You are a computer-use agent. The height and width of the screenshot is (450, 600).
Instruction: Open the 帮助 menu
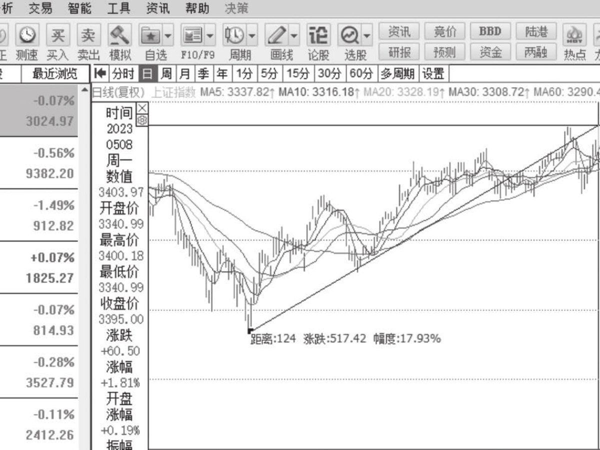[197, 8]
